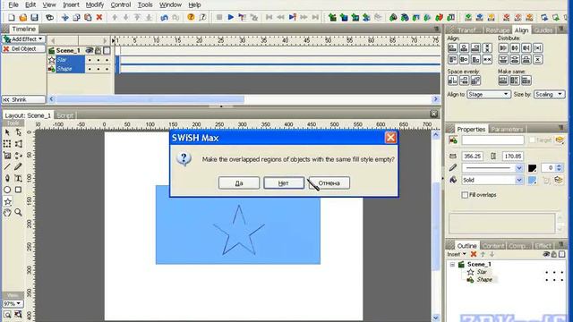The image size is (573, 322).
Task: Select the Ellipse tool
Action: pyautogui.click(x=7, y=190)
